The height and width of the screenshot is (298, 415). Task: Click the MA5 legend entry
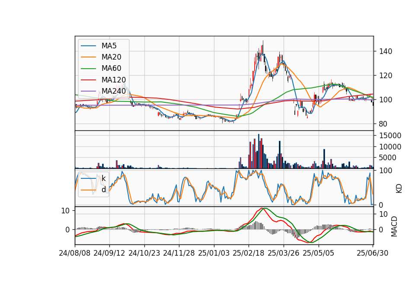coord(99,46)
